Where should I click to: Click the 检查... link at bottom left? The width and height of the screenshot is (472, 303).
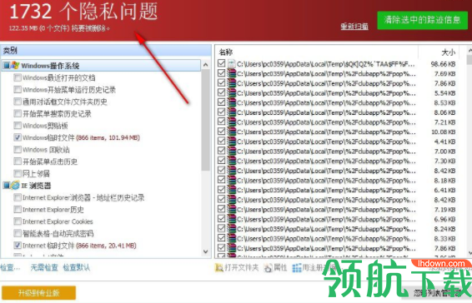[10, 267]
